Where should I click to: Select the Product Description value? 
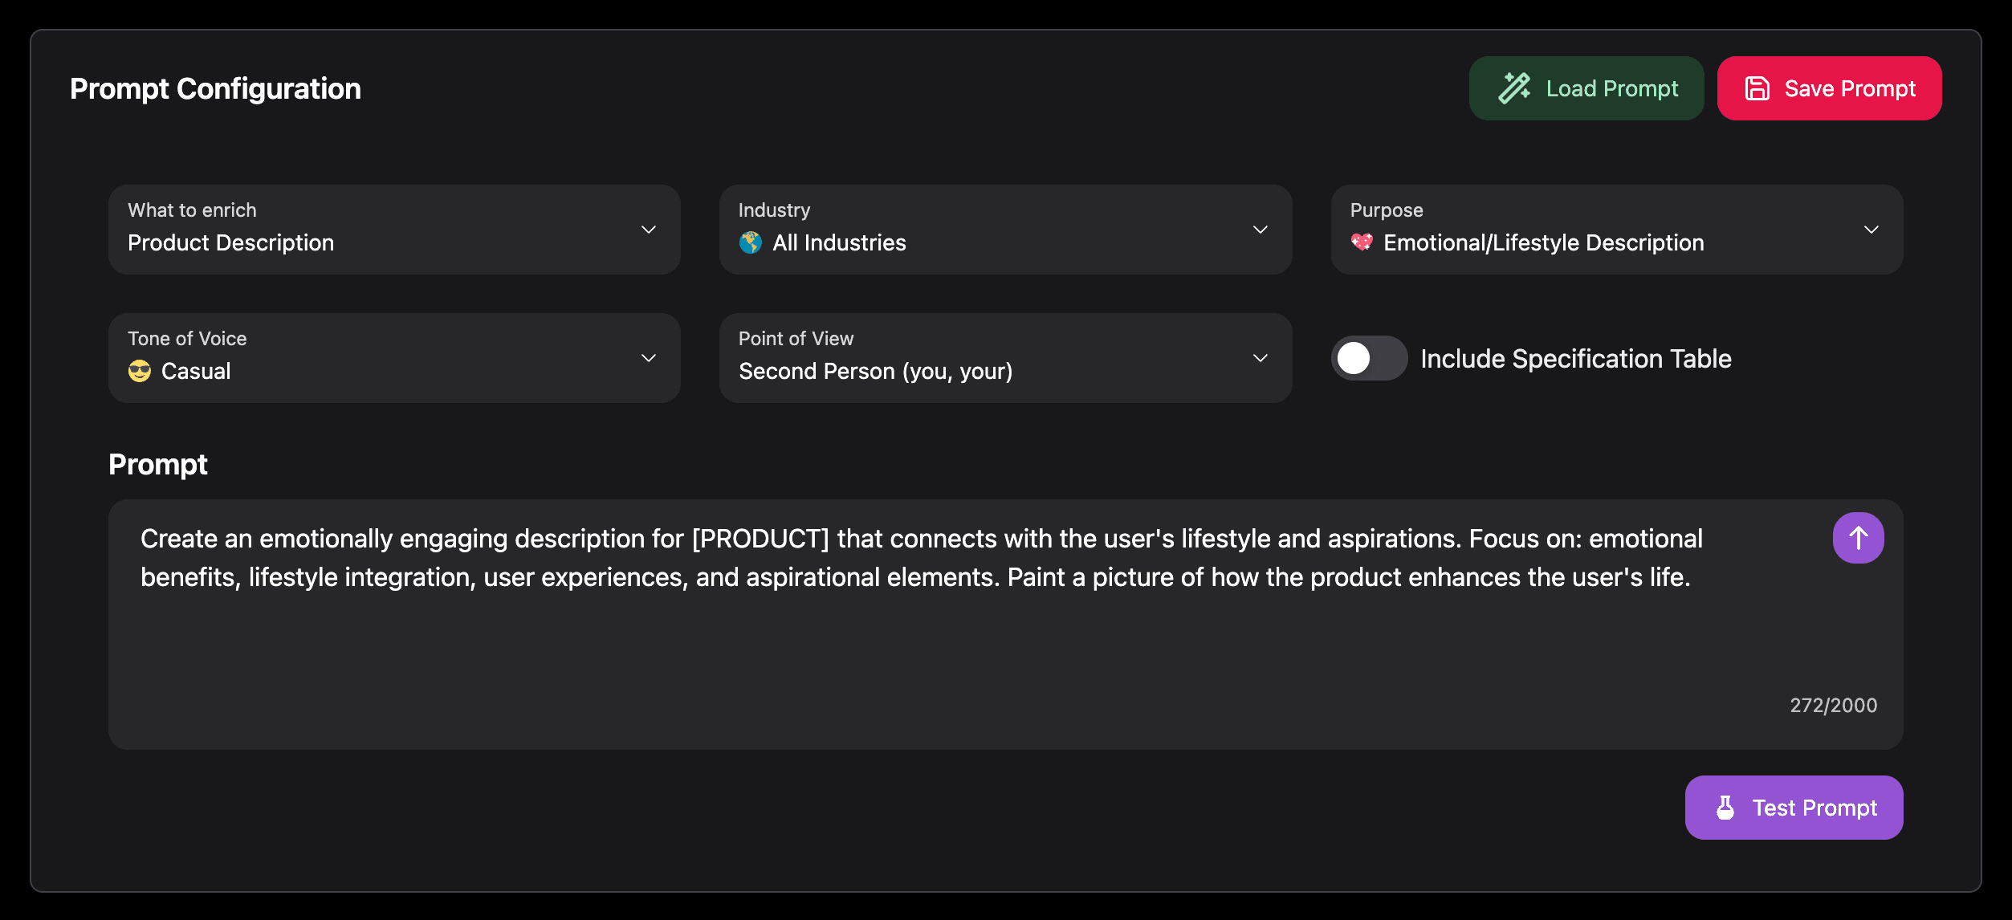point(230,242)
